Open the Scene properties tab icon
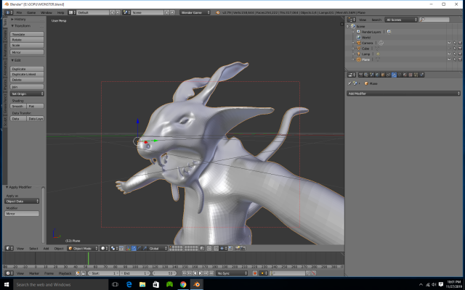465x290 pixels. tap(371, 75)
